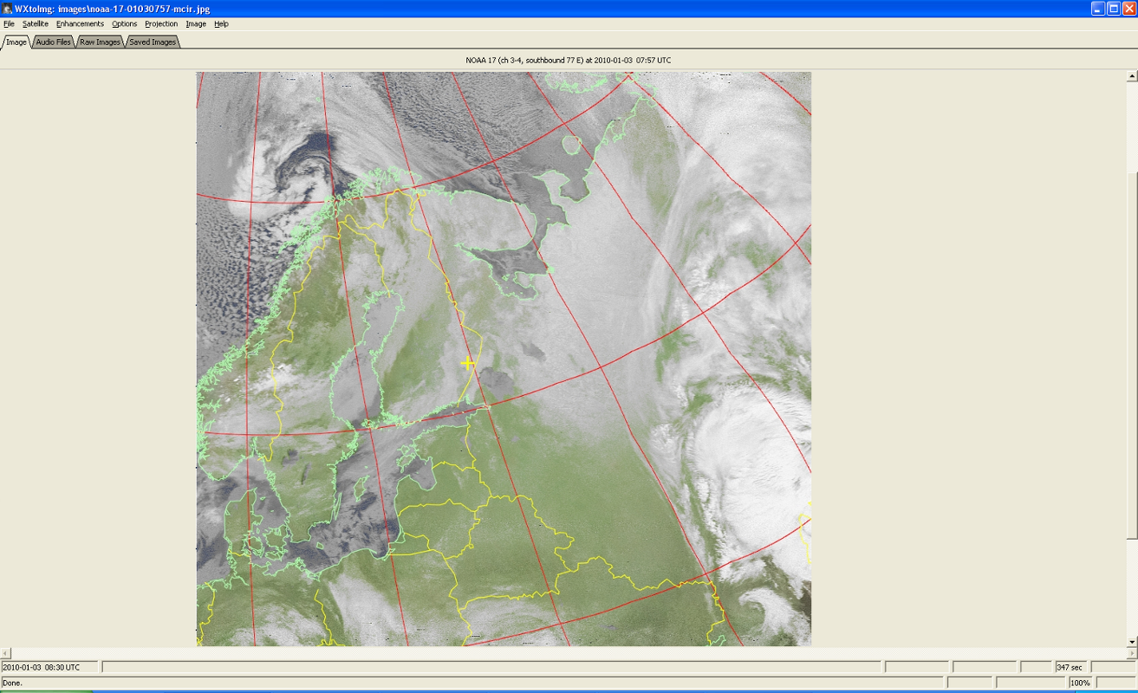Select the Image tab
The width and height of the screenshot is (1138, 693).
click(x=16, y=42)
